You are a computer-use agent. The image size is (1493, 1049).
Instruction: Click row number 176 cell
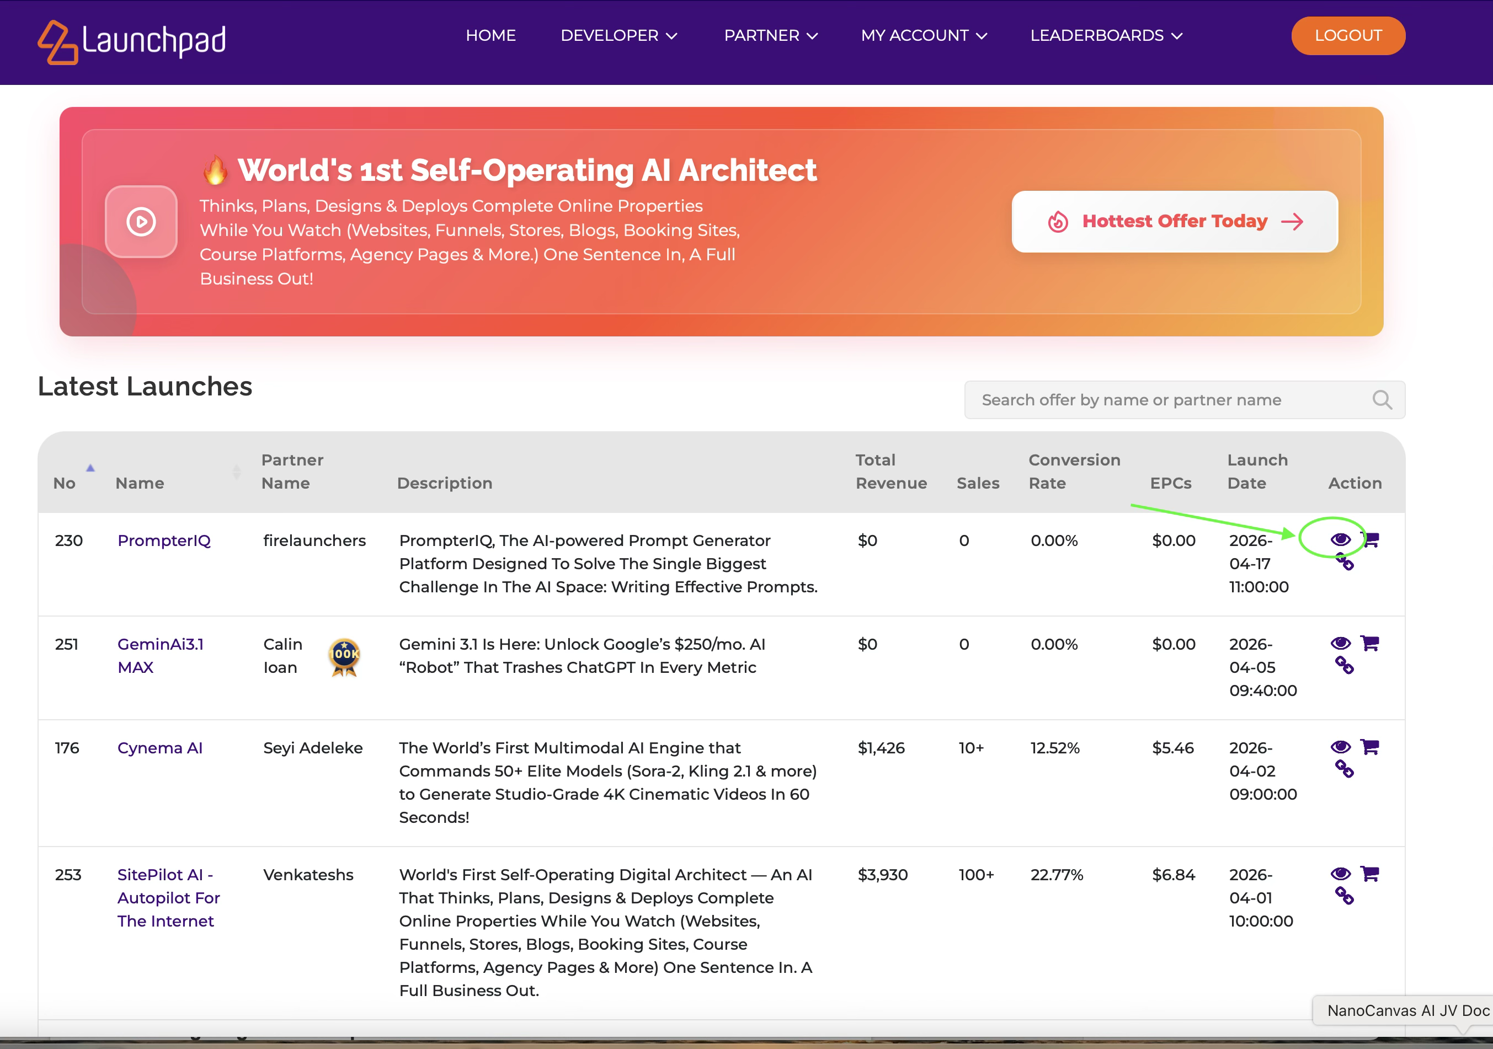[x=67, y=748]
